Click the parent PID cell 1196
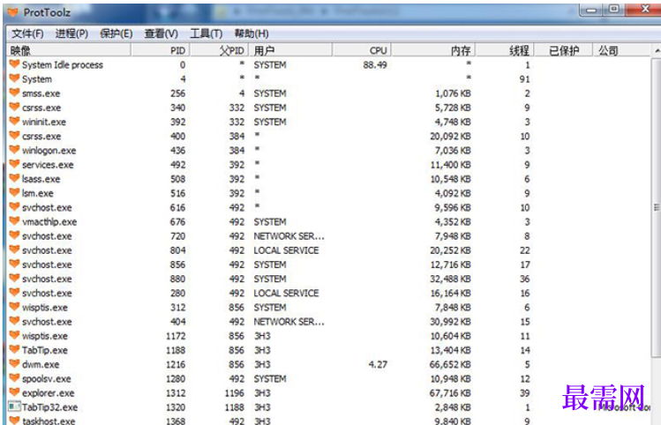The image size is (661, 425). (x=234, y=393)
